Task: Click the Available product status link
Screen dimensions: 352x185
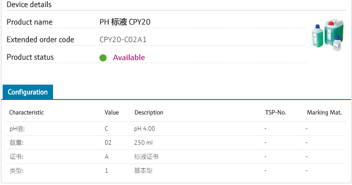Action: pyautogui.click(x=129, y=57)
